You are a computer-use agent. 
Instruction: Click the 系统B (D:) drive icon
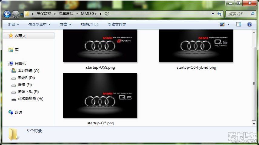[x=14, y=78]
